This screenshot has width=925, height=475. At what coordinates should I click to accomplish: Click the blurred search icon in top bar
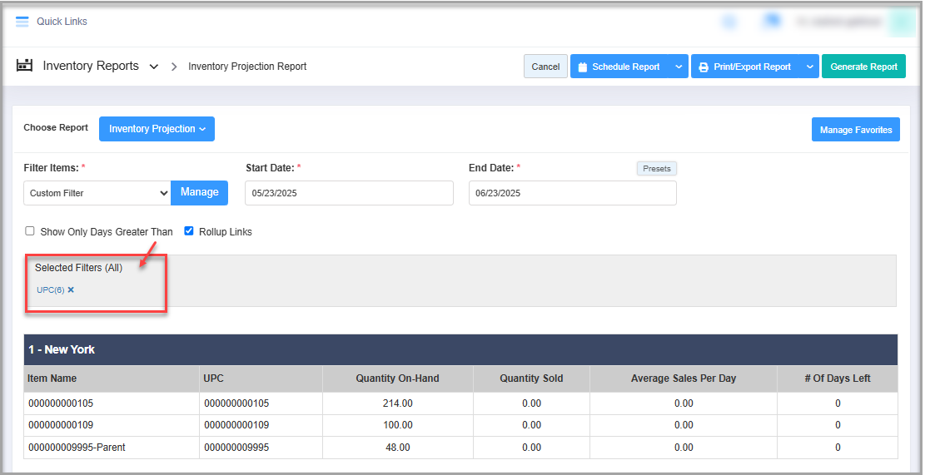click(x=729, y=22)
